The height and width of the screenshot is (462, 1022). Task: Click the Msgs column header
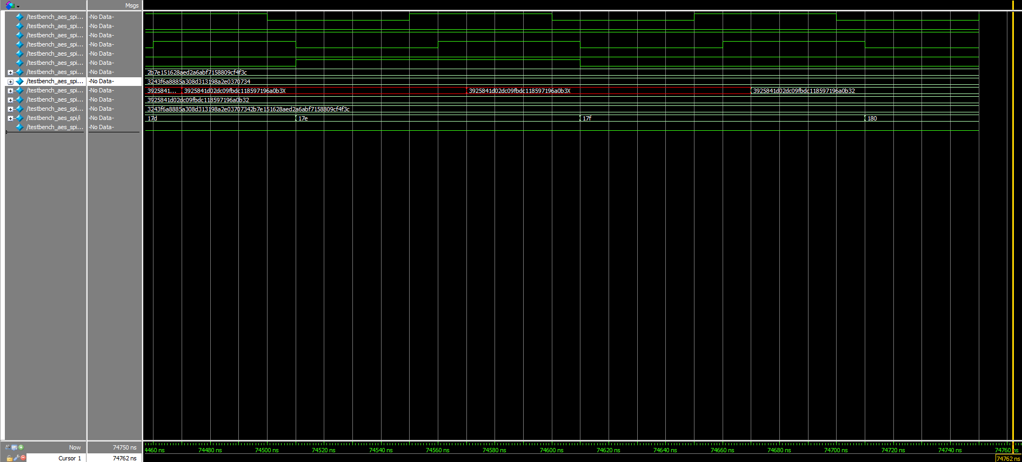point(131,5)
